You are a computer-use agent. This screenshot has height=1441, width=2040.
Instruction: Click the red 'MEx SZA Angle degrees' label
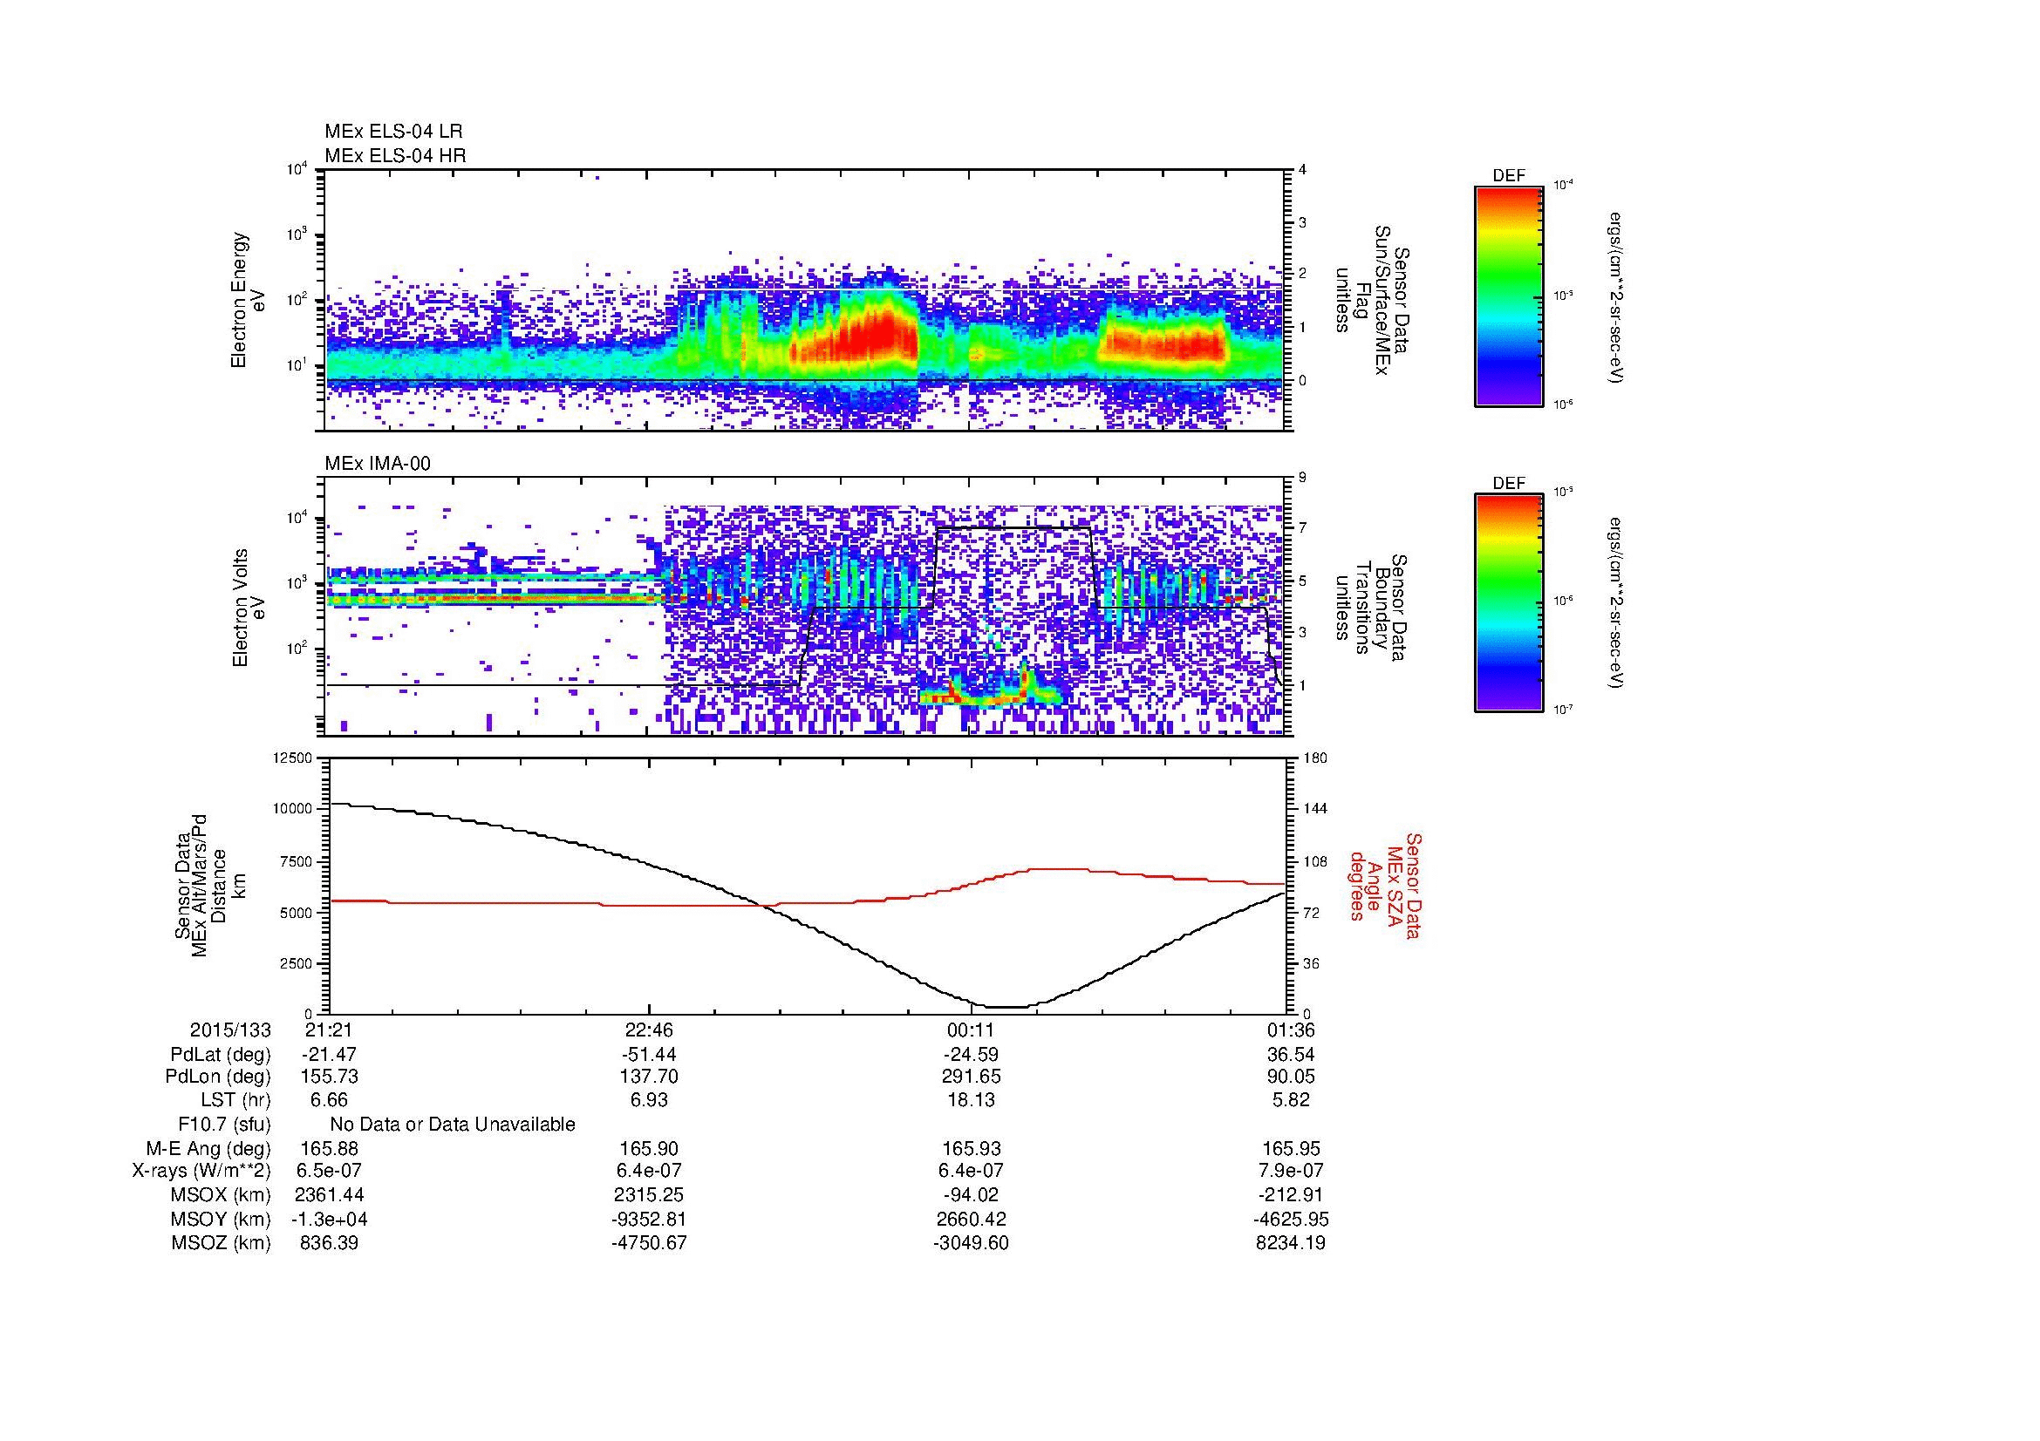[1386, 885]
